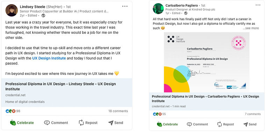This screenshot has height=132, width=266.
Task: Open the three-dot menu on Carloalberto's post
Action: click(258, 5)
